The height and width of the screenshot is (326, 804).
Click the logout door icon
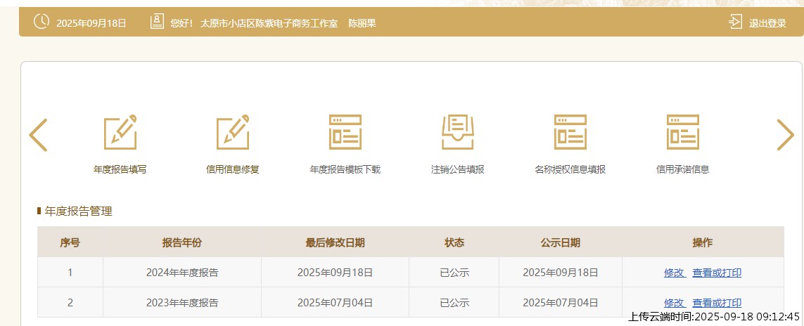coord(735,22)
